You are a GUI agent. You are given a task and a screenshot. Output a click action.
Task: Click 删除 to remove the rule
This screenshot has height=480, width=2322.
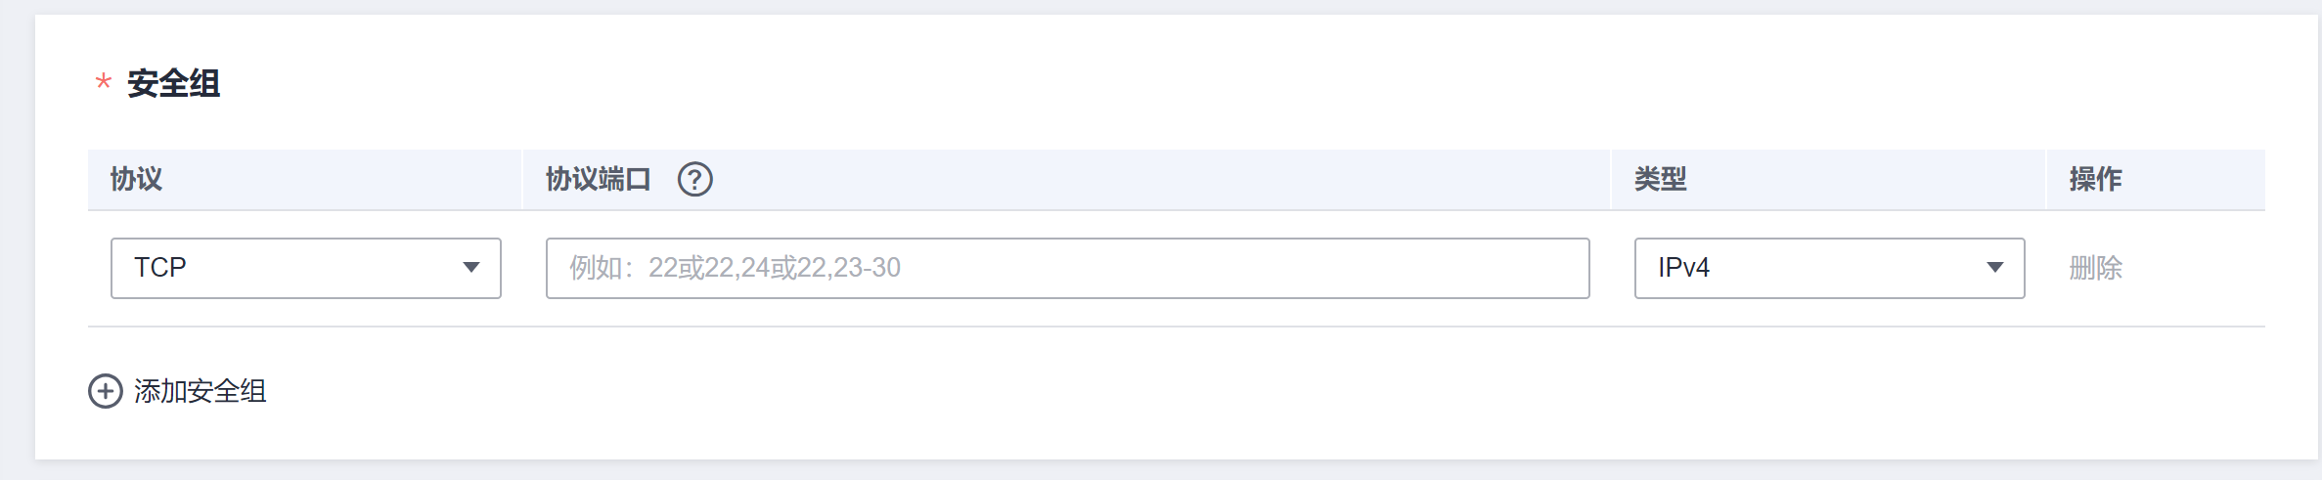tap(2096, 268)
